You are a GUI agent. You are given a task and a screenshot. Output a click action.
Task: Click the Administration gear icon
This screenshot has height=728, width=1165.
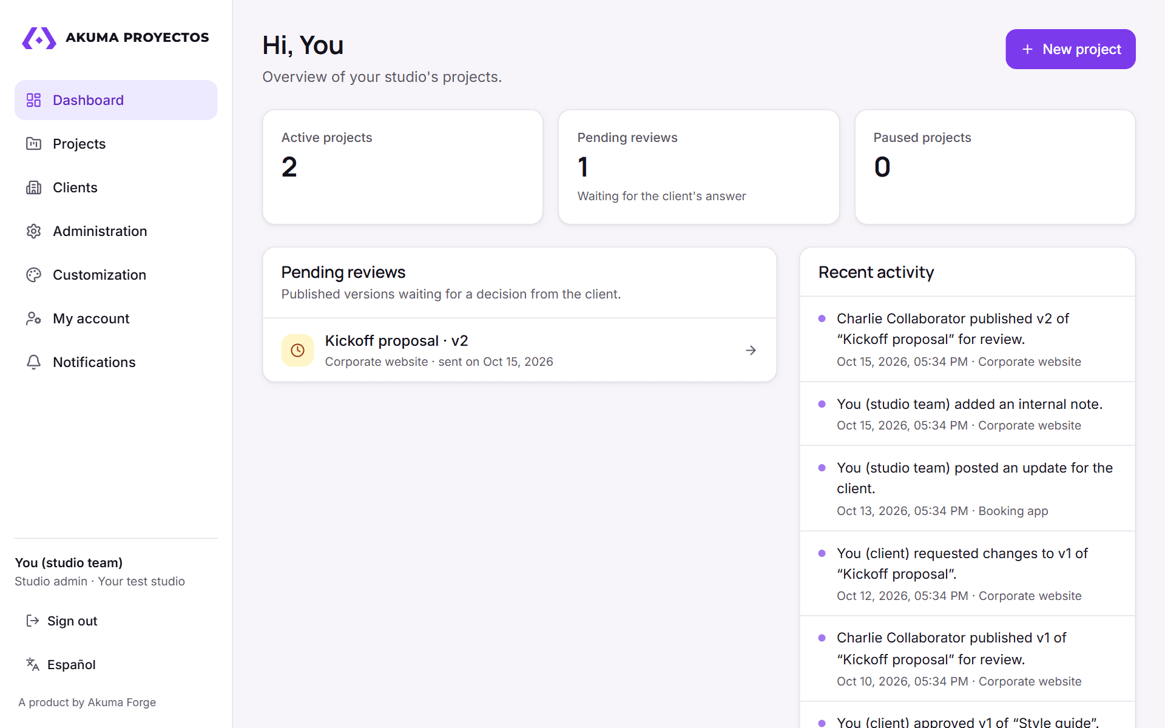[x=33, y=231]
